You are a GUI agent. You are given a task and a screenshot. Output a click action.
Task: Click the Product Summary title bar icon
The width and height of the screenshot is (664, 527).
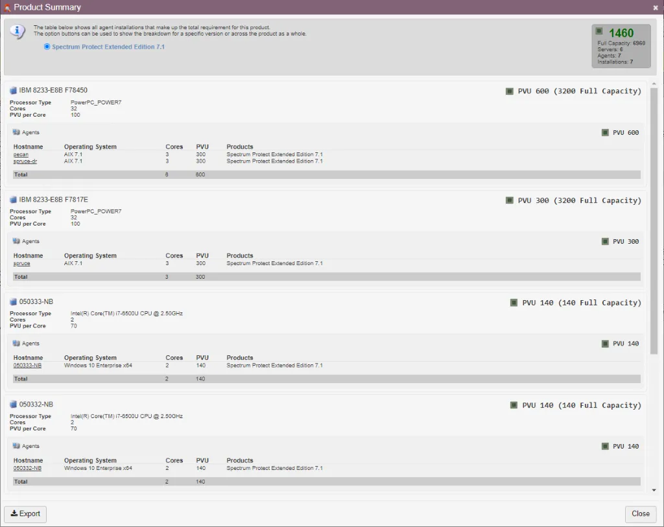(x=6, y=7)
